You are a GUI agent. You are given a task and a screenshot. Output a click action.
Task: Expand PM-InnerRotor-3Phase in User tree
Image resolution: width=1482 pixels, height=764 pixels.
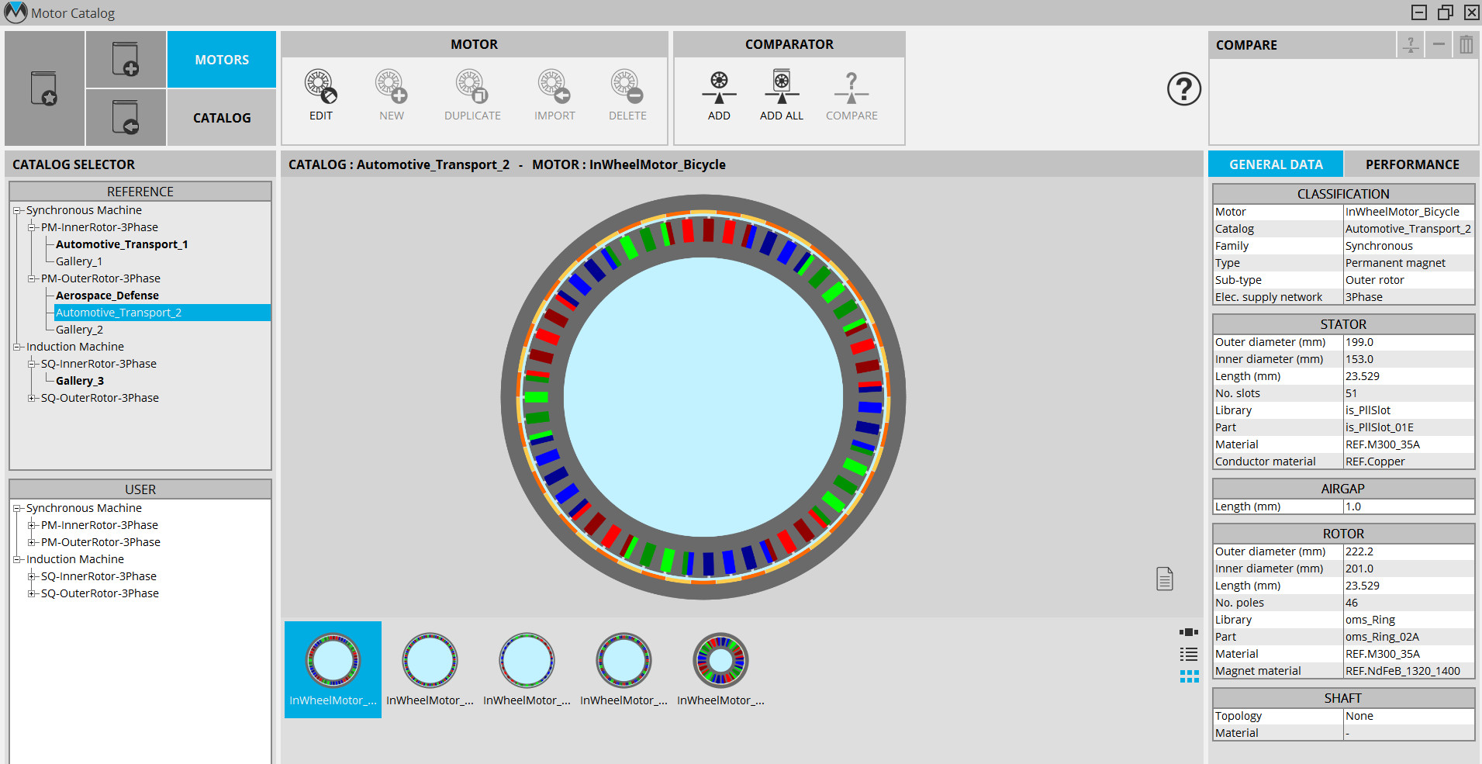pos(32,525)
